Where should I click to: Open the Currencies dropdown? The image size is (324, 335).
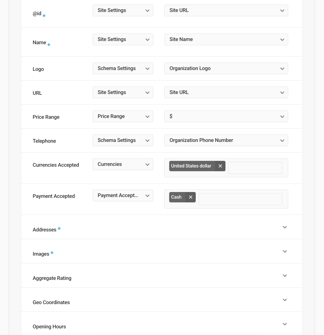coord(123,164)
